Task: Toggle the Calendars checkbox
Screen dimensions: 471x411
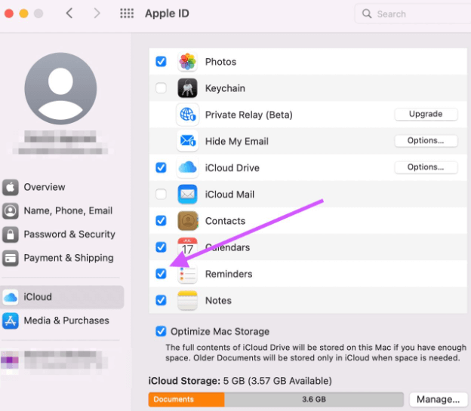Action: 161,247
